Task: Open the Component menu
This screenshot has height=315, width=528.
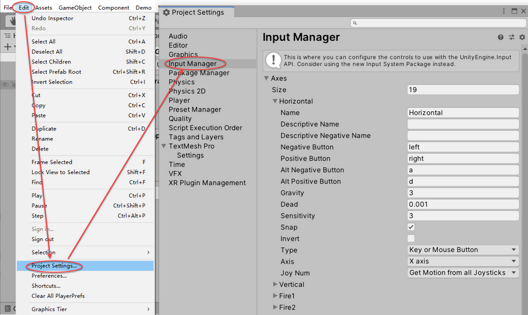Action: 114,7
